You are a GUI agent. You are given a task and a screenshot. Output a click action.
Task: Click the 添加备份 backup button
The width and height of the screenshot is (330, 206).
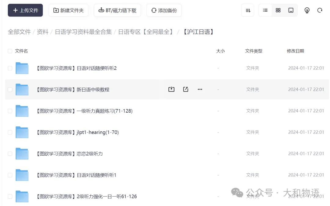[164, 10]
